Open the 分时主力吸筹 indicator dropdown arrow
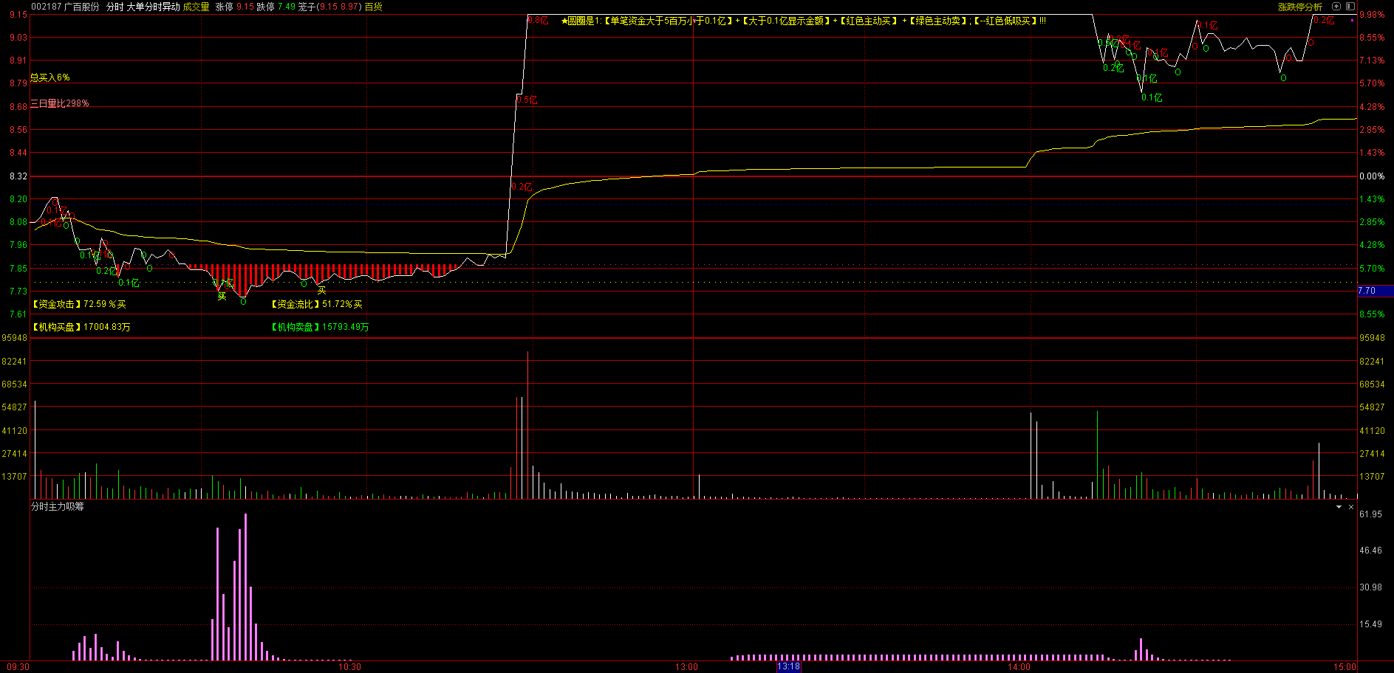 click(x=1339, y=507)
